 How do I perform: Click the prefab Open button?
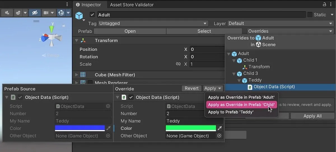click(130, 31)
